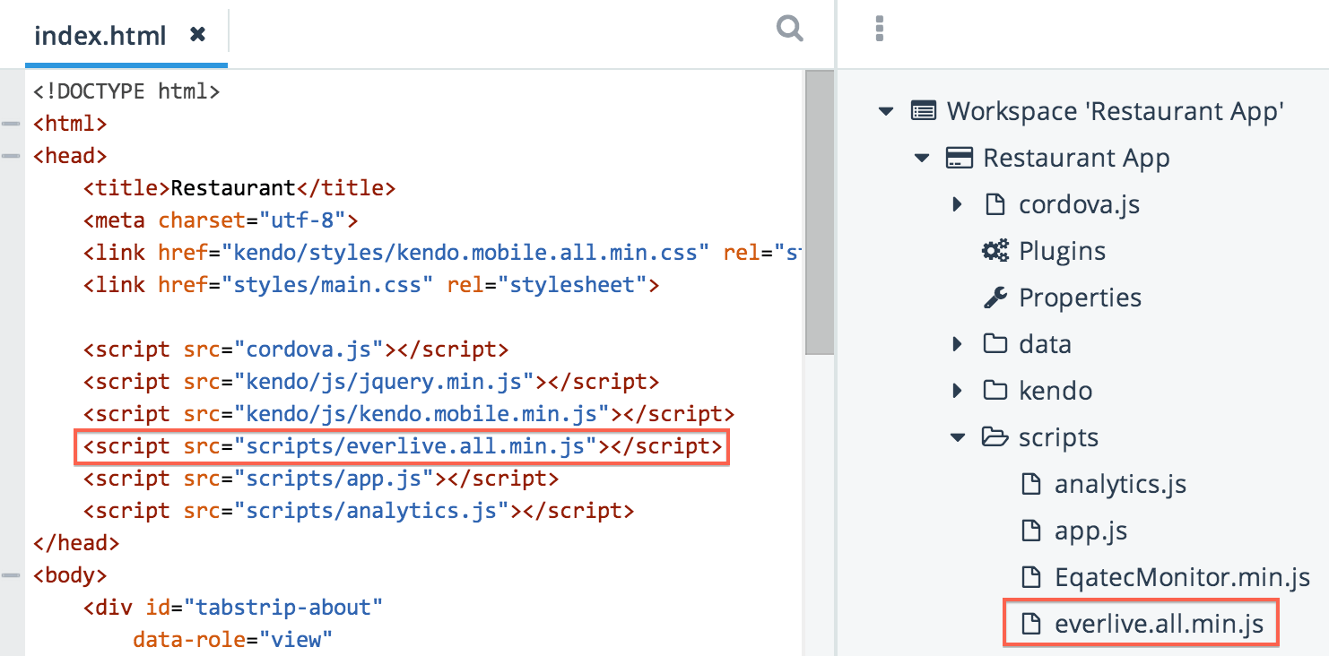Close the index.html tab
This screenshot has height=656, width=1329.
point(198,34)
